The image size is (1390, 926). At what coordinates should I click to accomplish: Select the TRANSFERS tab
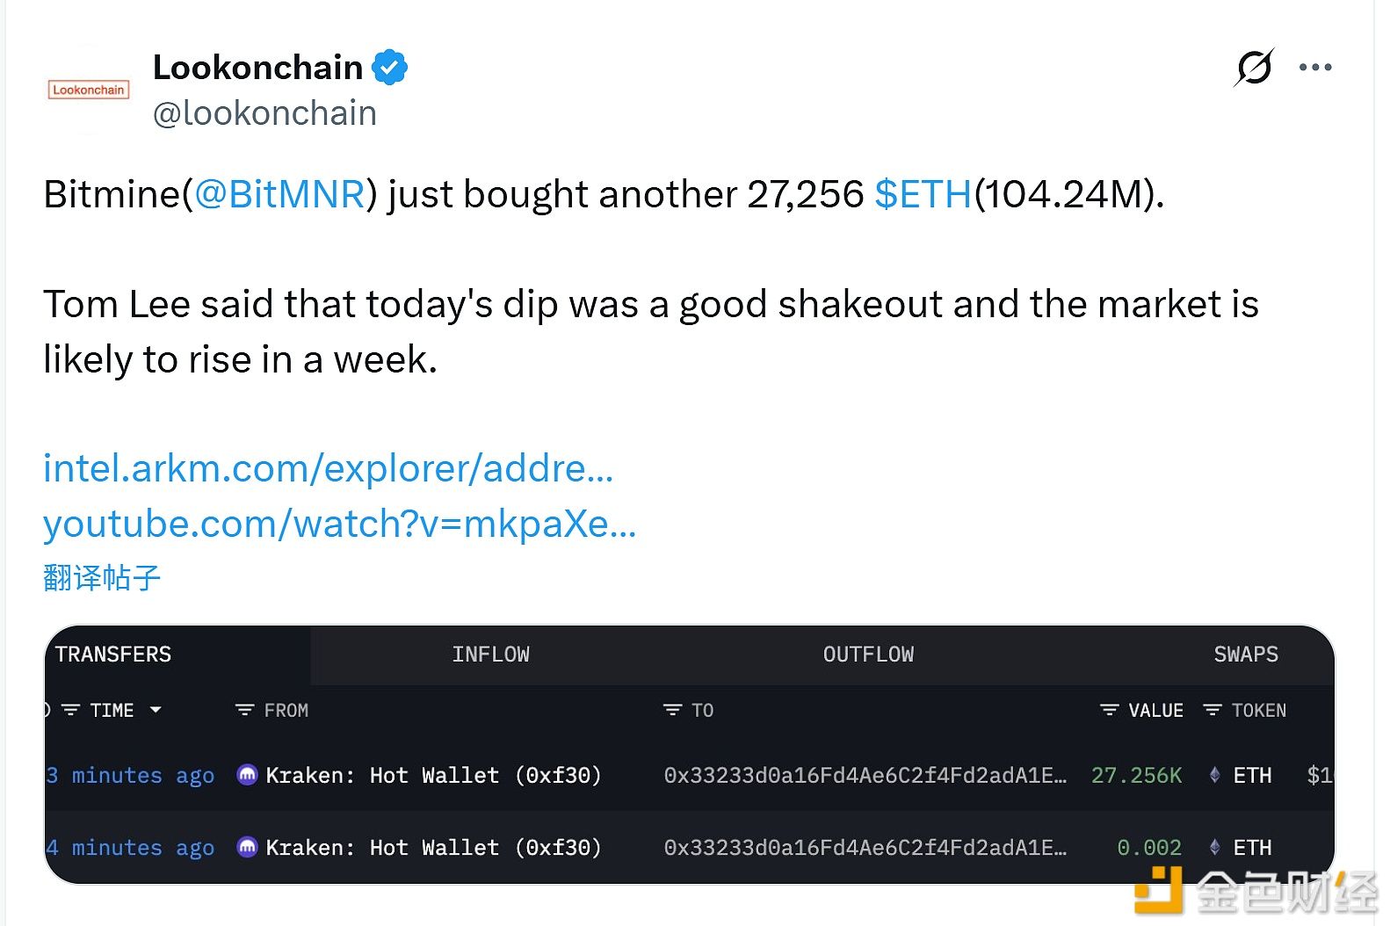click(x=113, y=655)
